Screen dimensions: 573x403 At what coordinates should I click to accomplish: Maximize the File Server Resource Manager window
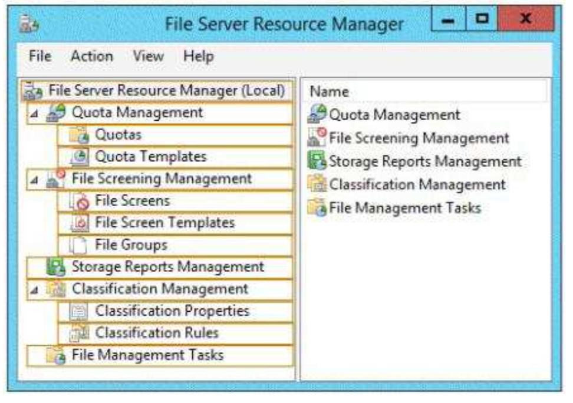click(x=482, y=19)
